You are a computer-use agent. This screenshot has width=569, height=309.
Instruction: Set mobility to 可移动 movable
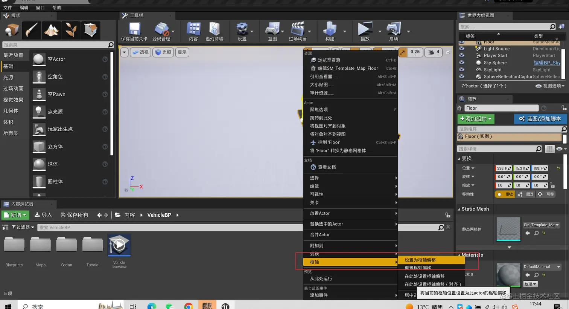[546, 194]
